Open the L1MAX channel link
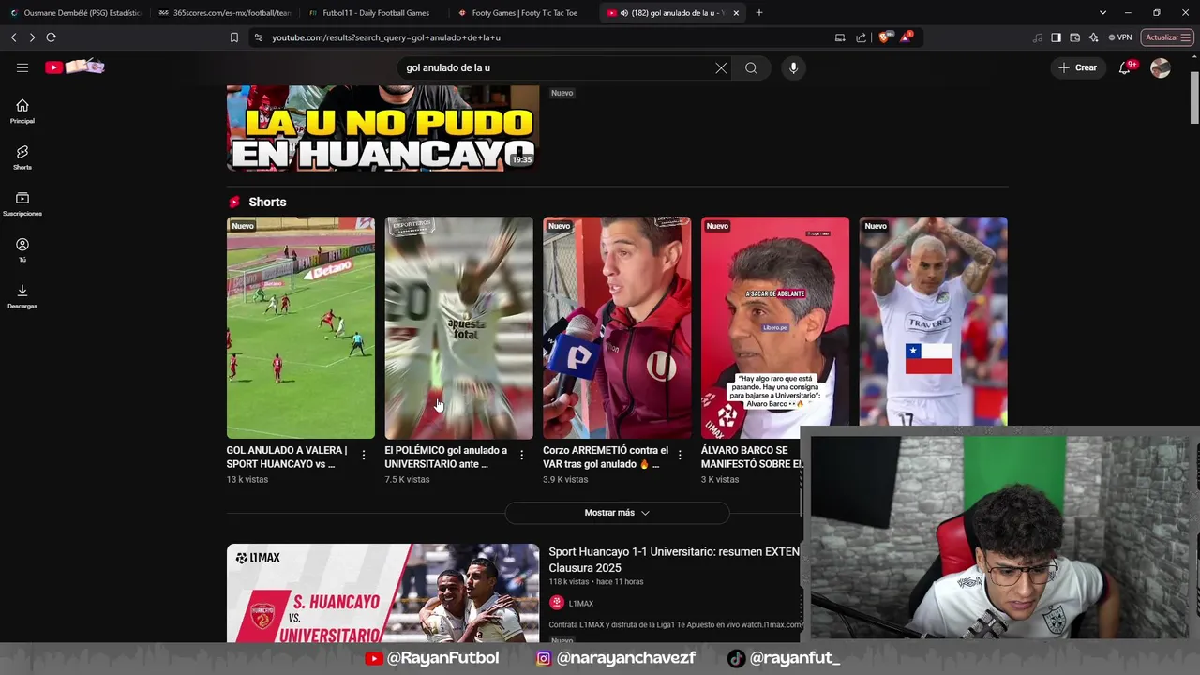This screenshot has width=1200, height=675. [x=580, y=604]
